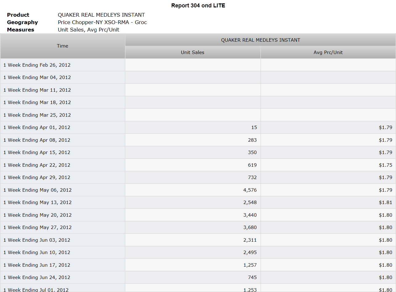Select row 1 Week Ending May 06, 2012
The height and width of the screenshot is (292, 396).
click(x=198, y=190)
